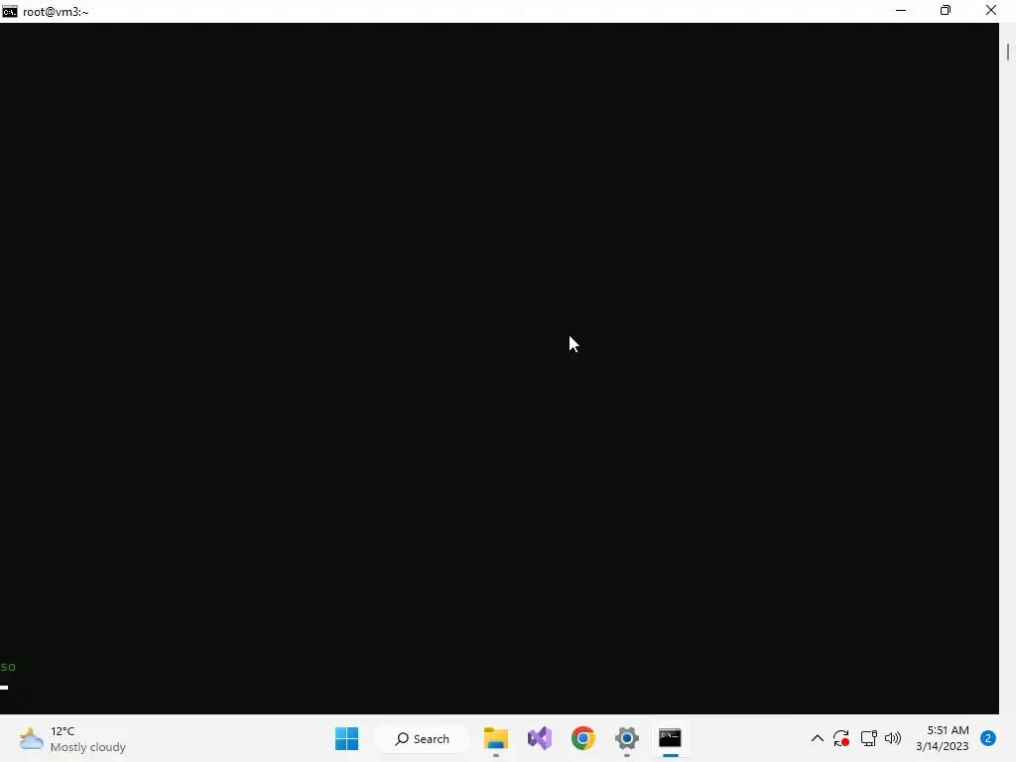Launch Visual Studio from the taskbar
The image size is (1016, 762).
point(539,738)
